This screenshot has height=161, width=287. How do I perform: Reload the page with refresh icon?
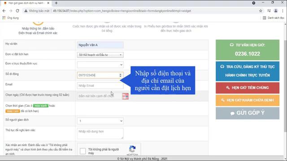point(17,11)
